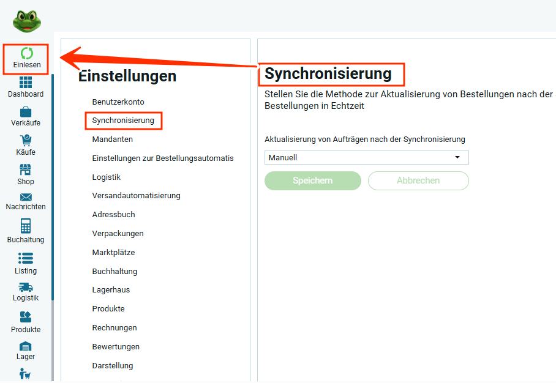Open Logistik truck icon
Screen dimensions: 556x383
tap(26, 287)
